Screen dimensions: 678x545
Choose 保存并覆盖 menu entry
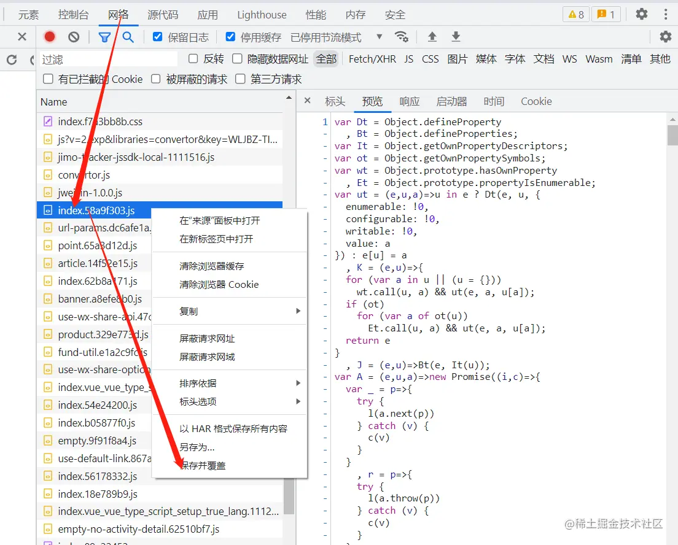point(230,466)
